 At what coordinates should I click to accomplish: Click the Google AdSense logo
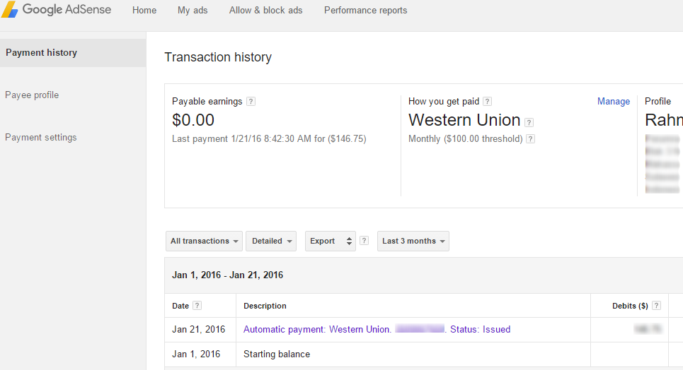pyautogui.click(x=58, y=11)
